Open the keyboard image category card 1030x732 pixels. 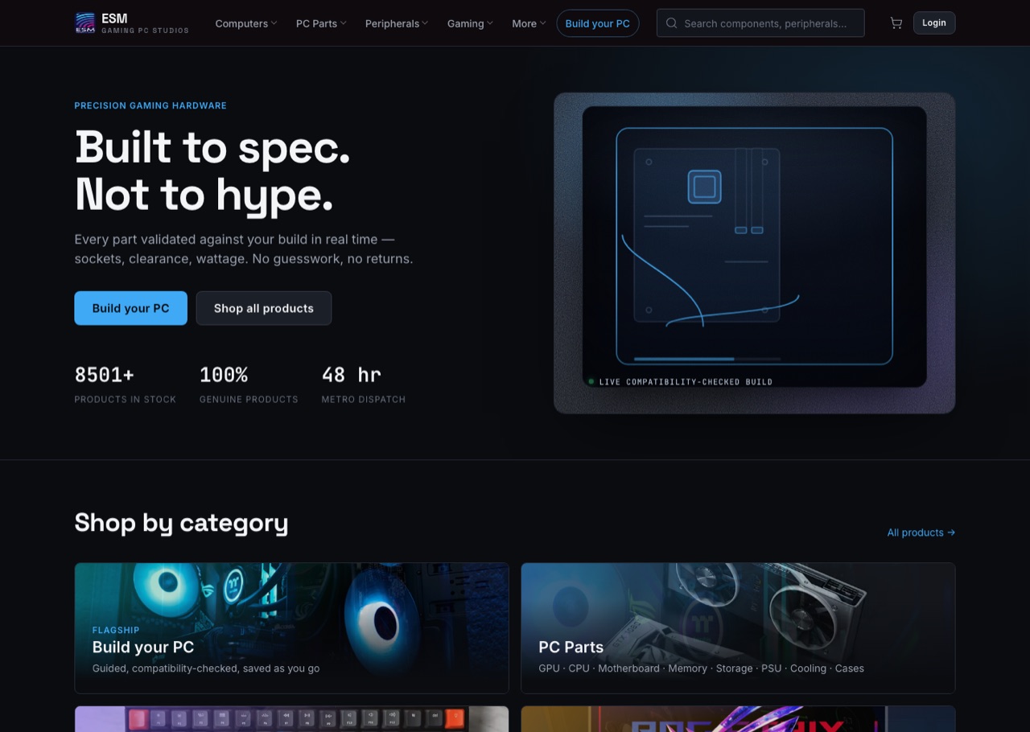pos(291,719)
